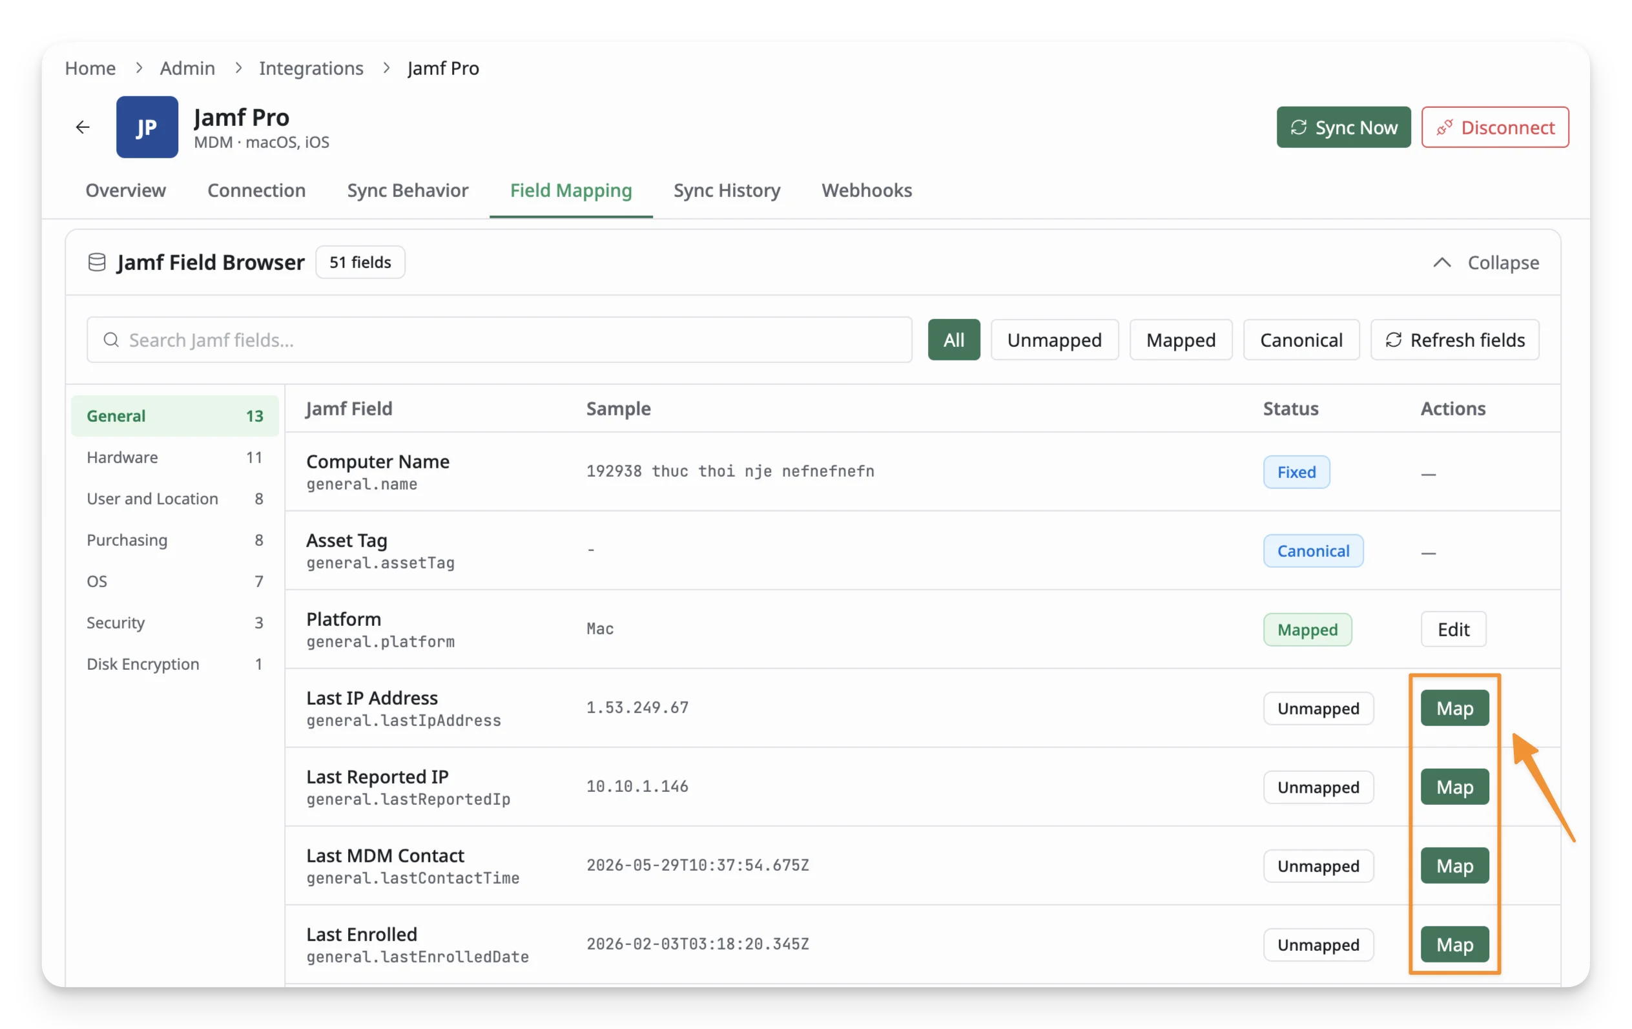Map the Last Enrolled field
Screen dimensions: 1632x1029
1454,944
